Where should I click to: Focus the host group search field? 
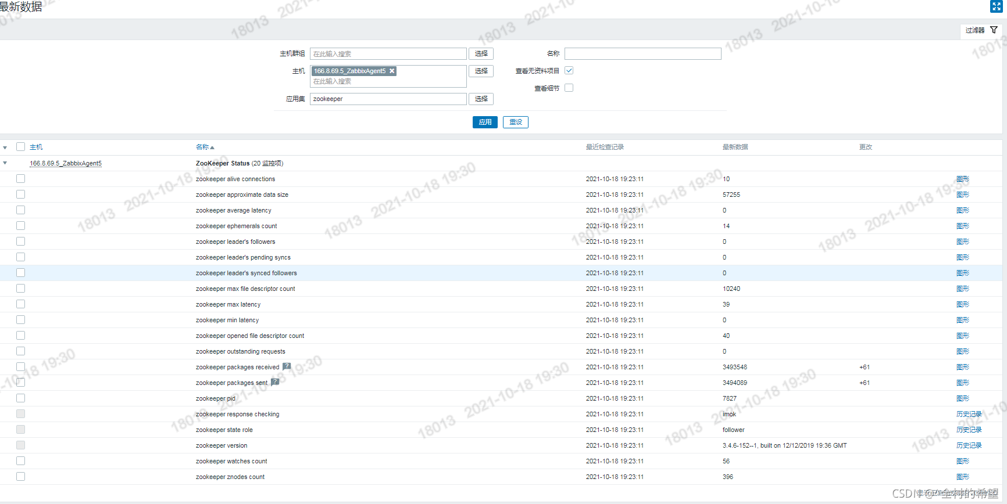[x=388, y=53]
